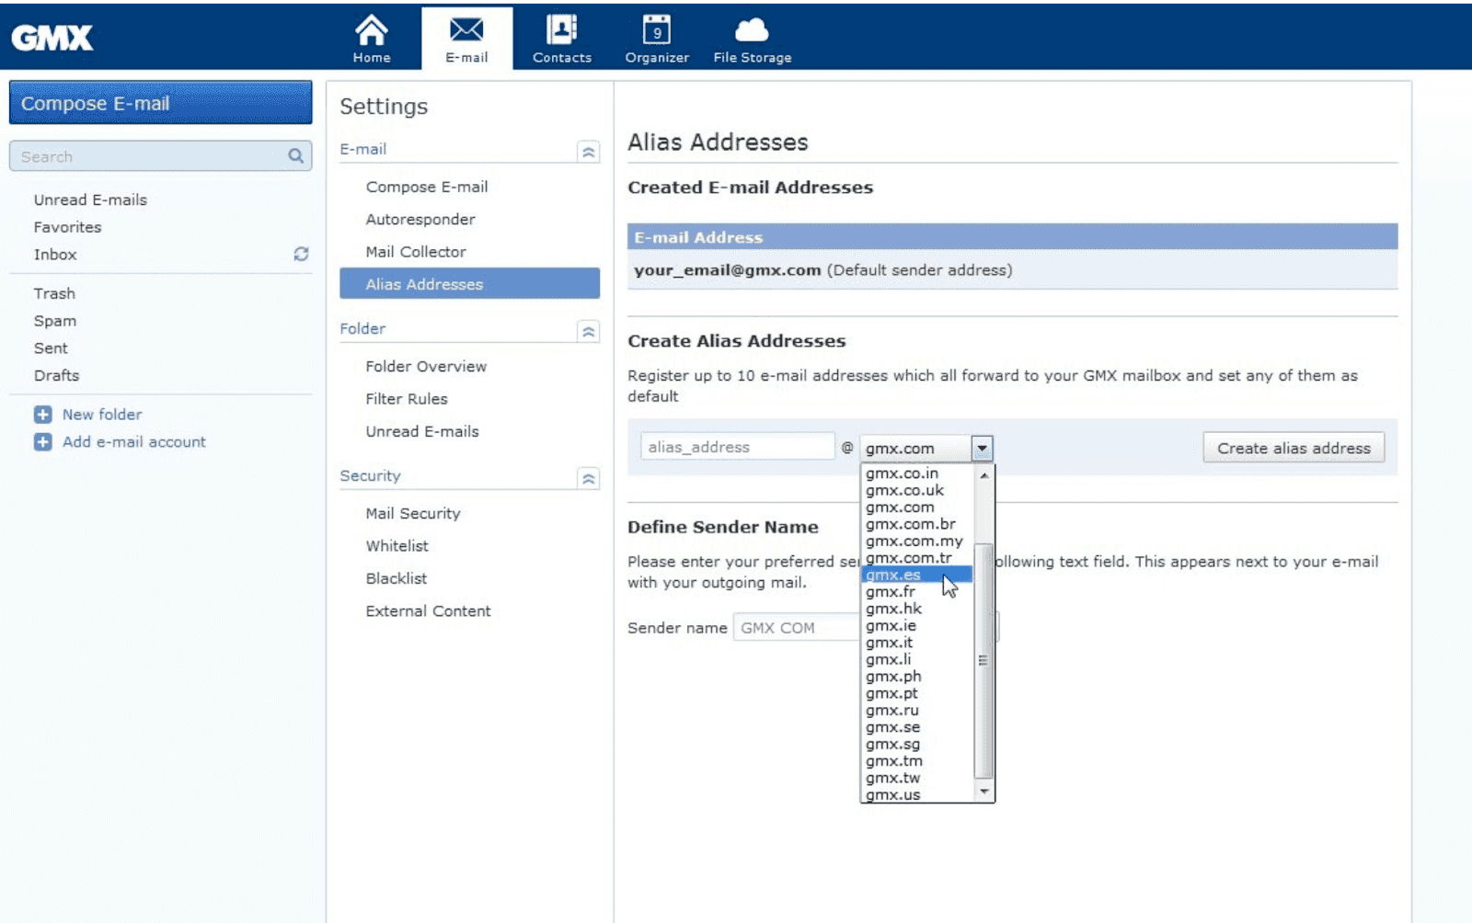This screenshot has height=923, width=1472.
Task: Open Mail Collector settings
Action: click(x=416, y=252)
